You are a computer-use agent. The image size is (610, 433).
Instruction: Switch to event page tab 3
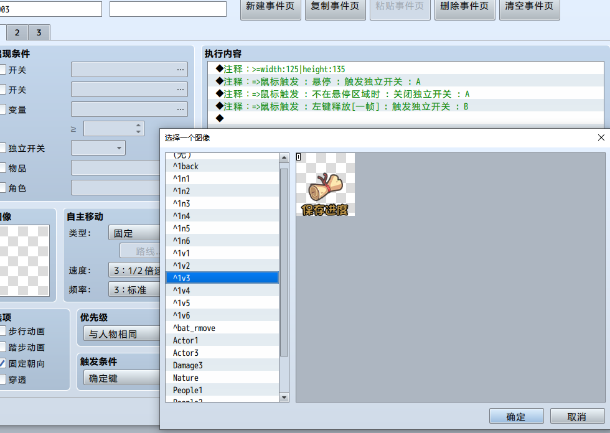click(x=39, y=32)
